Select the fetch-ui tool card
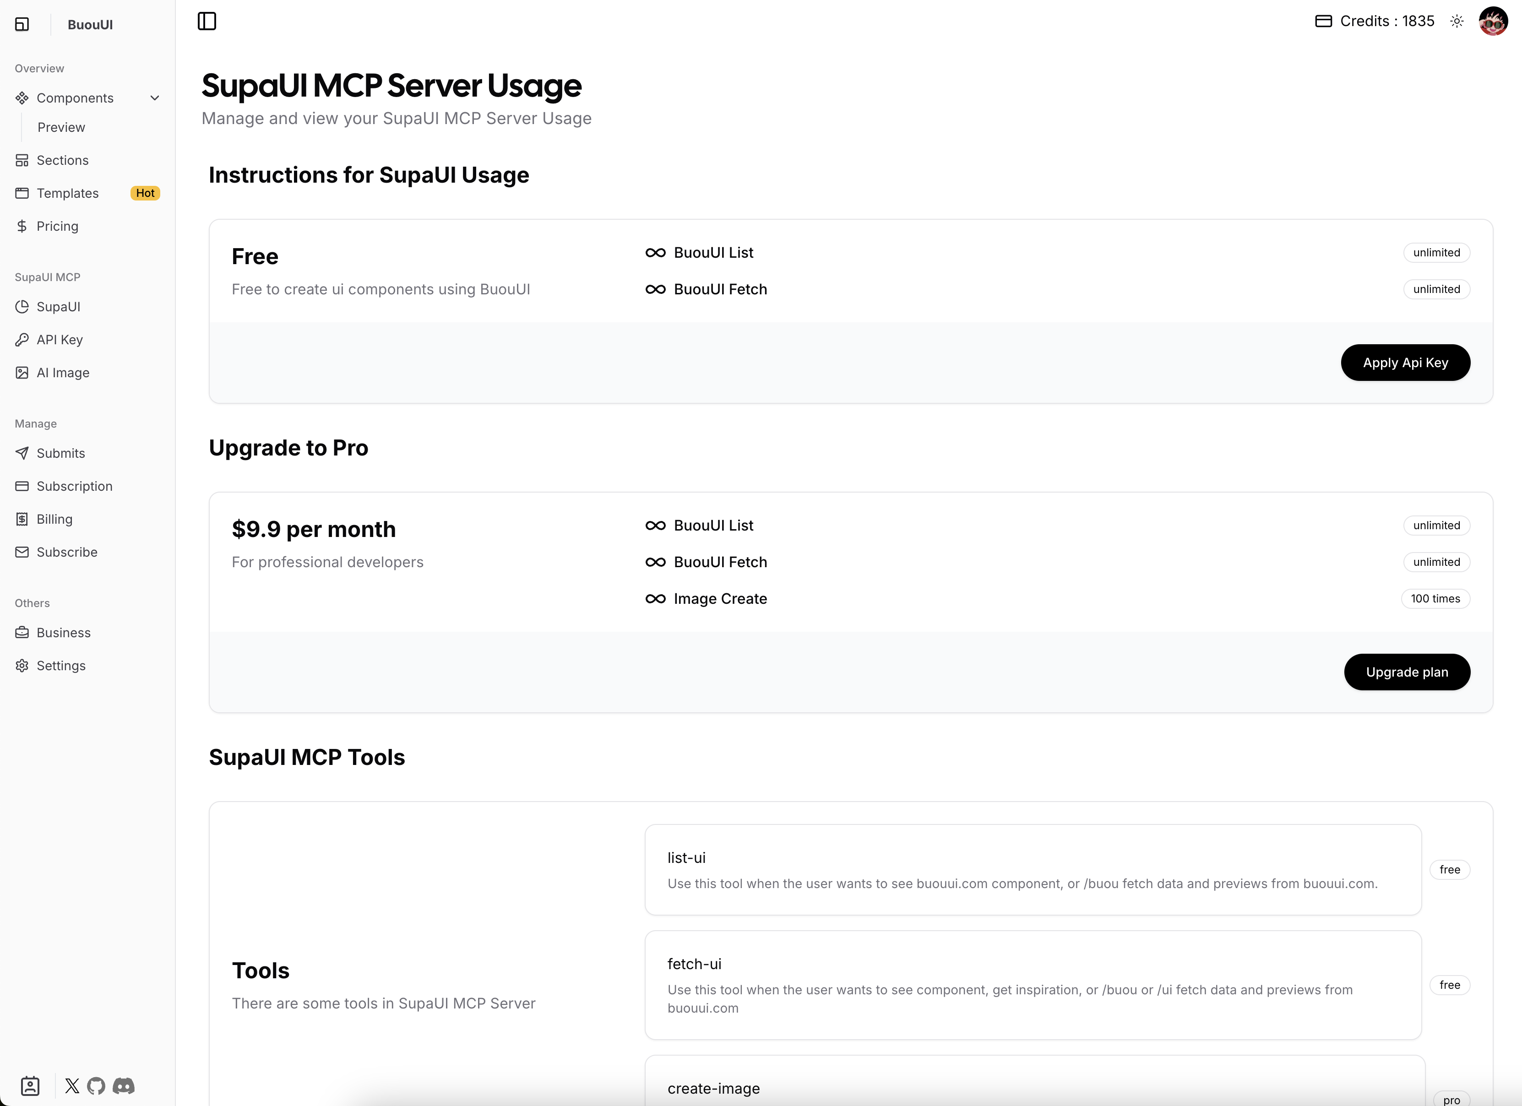 click(1033, 985)
